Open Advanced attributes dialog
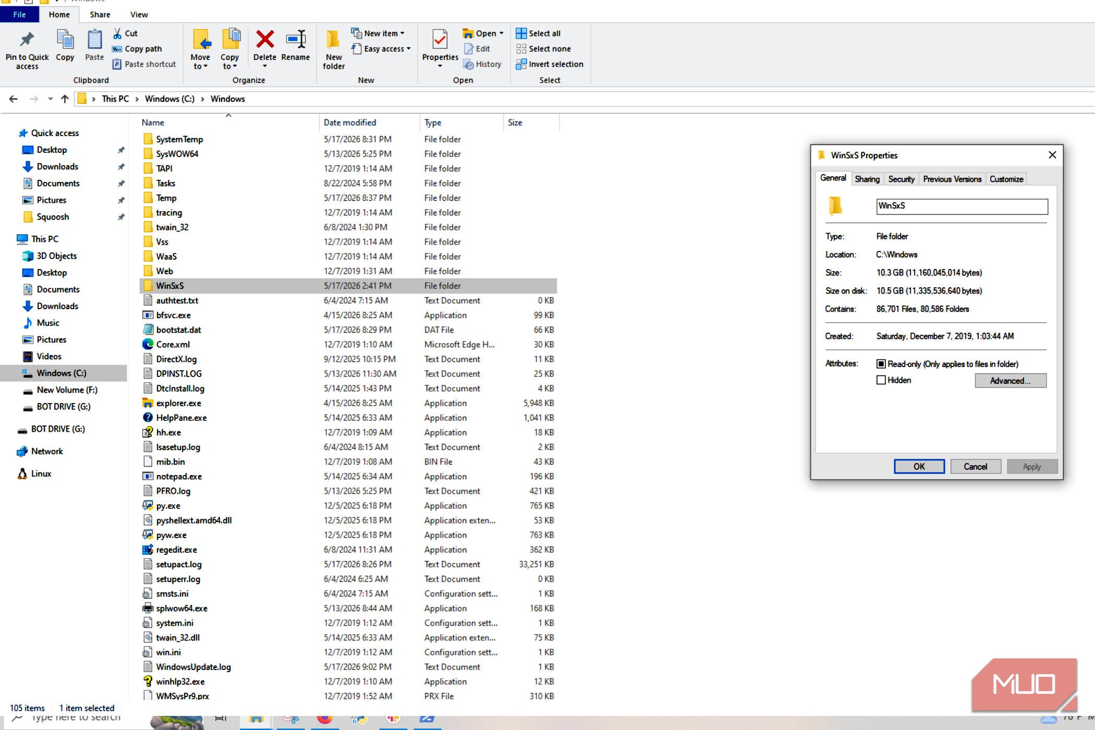 point(1010,381)
